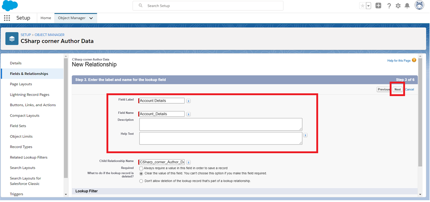Image resolution: width=430 pixels, height=202 pixels.
Task: Click the New Relationship heading
Action: coord(94,65)
